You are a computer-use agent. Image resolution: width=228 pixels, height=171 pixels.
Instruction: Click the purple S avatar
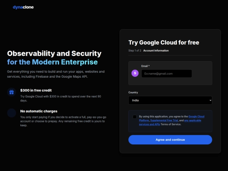[x=135, y=73]
